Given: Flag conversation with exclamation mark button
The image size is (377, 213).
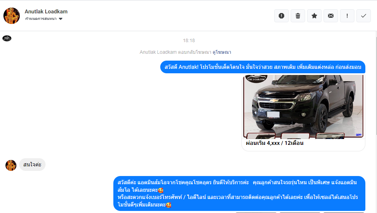Looking at the screenshot, I should pyautogui.click(x=347, y=16).
